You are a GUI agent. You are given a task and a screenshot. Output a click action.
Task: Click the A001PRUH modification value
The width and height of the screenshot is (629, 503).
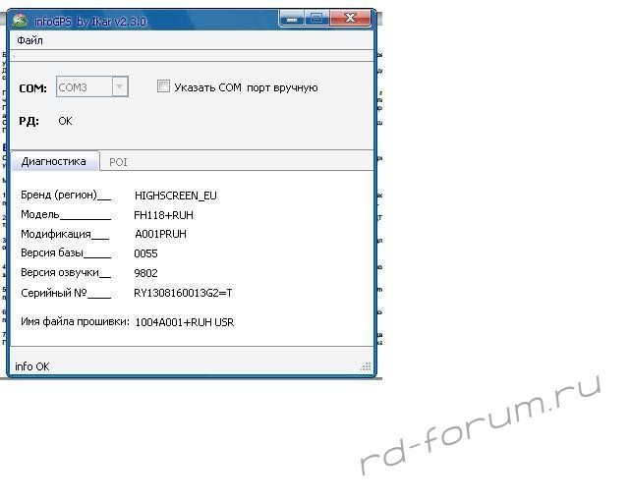(x=160, y=234)
